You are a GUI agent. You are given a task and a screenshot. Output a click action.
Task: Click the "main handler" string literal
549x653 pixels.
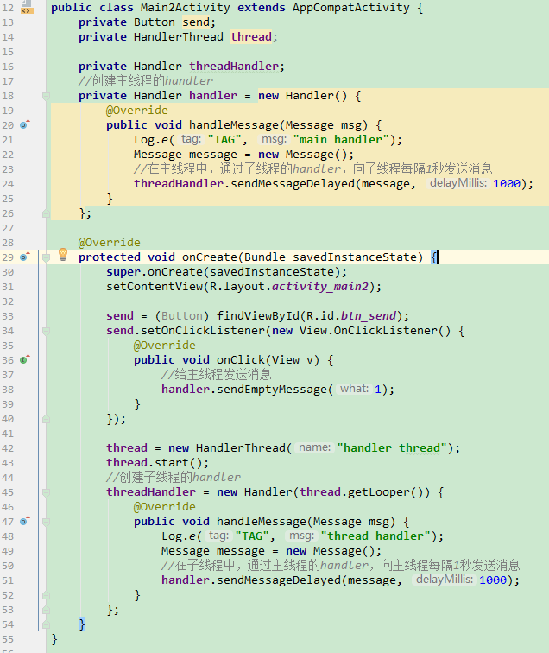click(x=341, y=140)
